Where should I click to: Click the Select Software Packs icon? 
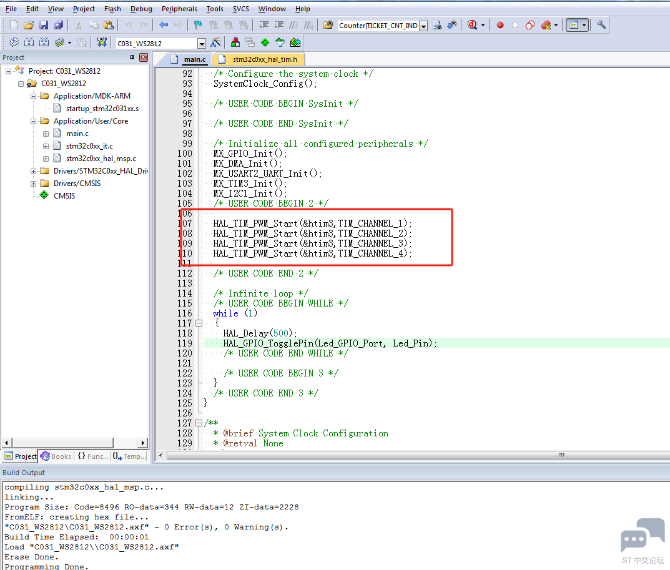(x=280, y=42)
